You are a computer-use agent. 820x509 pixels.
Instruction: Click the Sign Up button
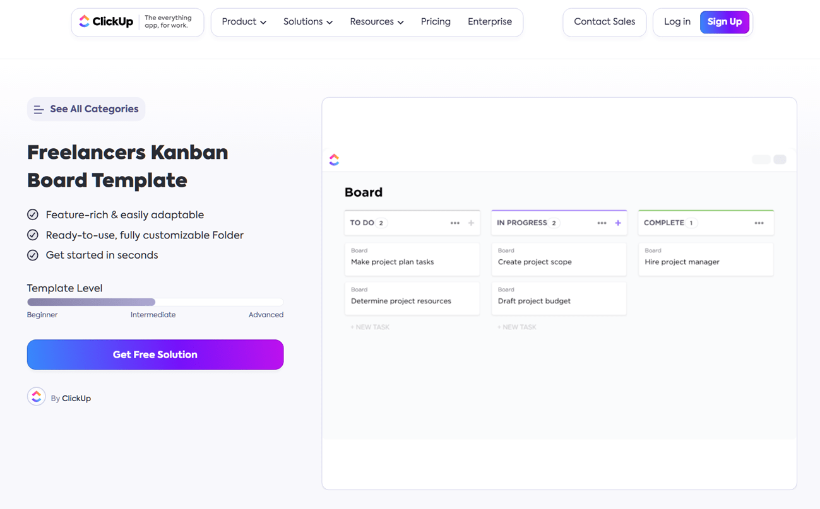click(x=725, y=22)
